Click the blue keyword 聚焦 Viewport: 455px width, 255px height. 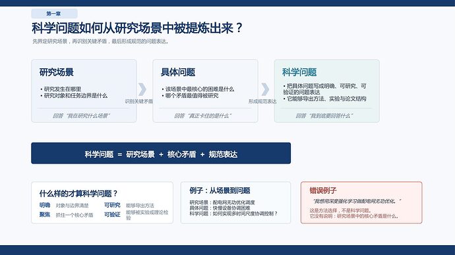coord(45,214)
